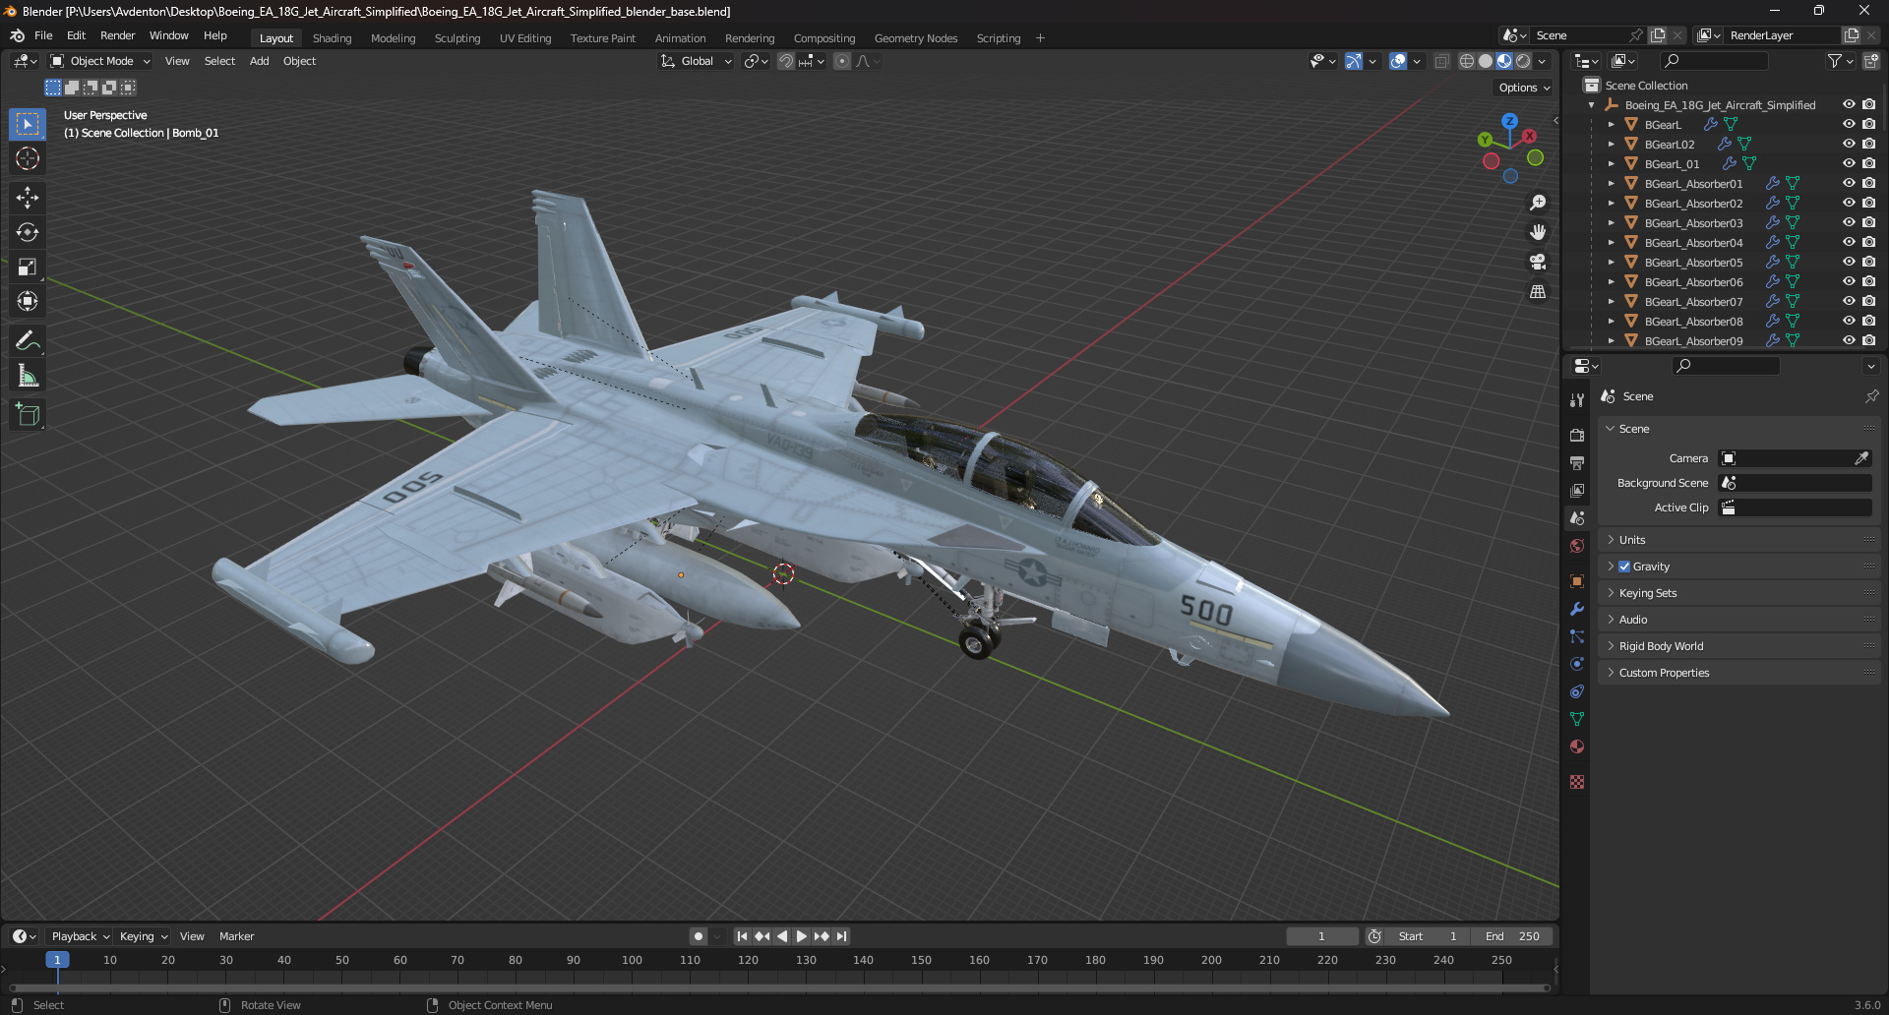Screen dimensions: 1889x1015
Task: Open the Modifiers properties tab
Action: (x=1577, y=609)
